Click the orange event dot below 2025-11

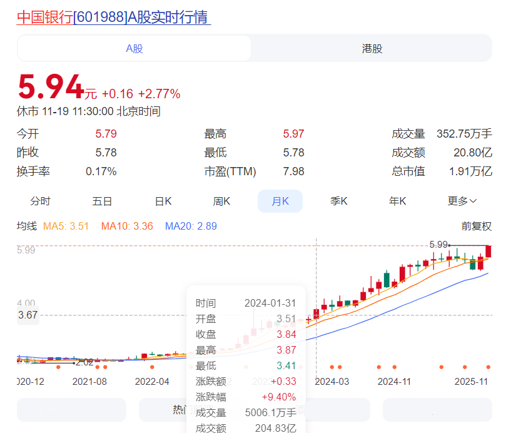[x=488, y=367]
